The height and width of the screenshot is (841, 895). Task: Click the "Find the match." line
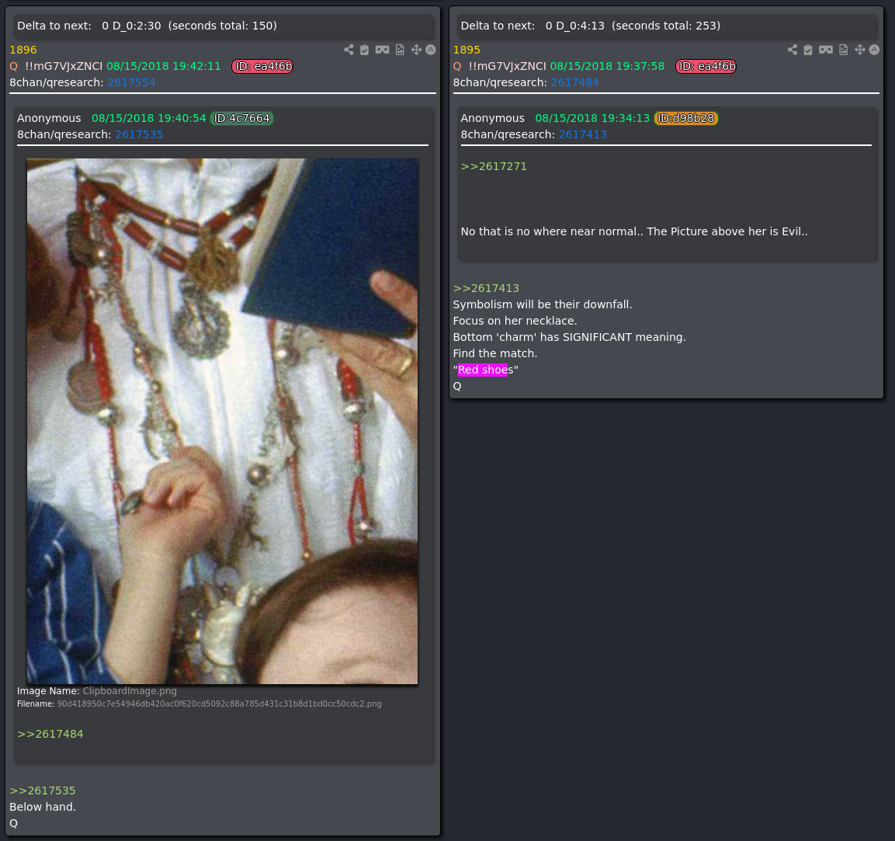click(495, 353)
